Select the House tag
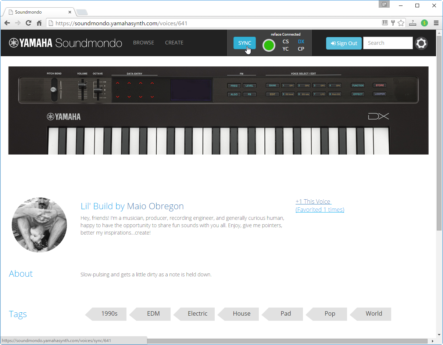The height and width of the screenshot is (345, 443). point(239,314)
